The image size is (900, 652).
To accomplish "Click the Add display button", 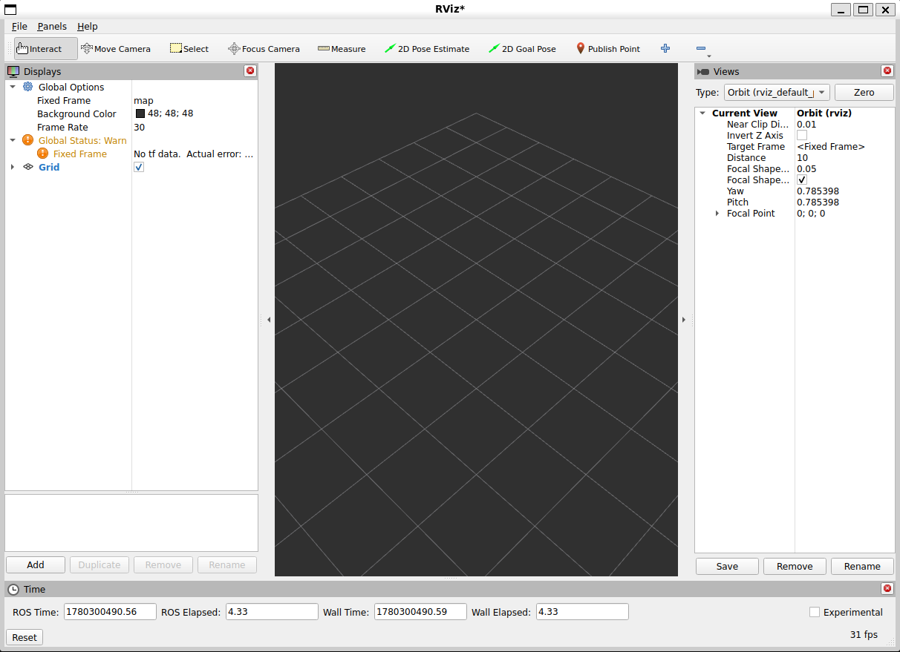I will (36, 564).
